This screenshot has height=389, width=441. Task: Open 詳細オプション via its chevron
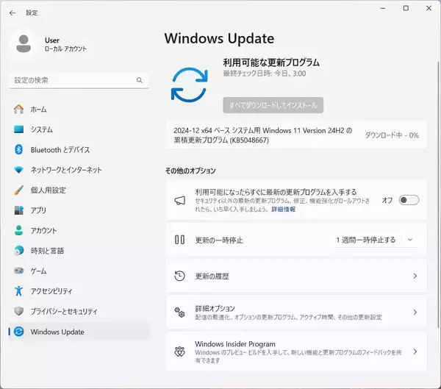point(415,313)
